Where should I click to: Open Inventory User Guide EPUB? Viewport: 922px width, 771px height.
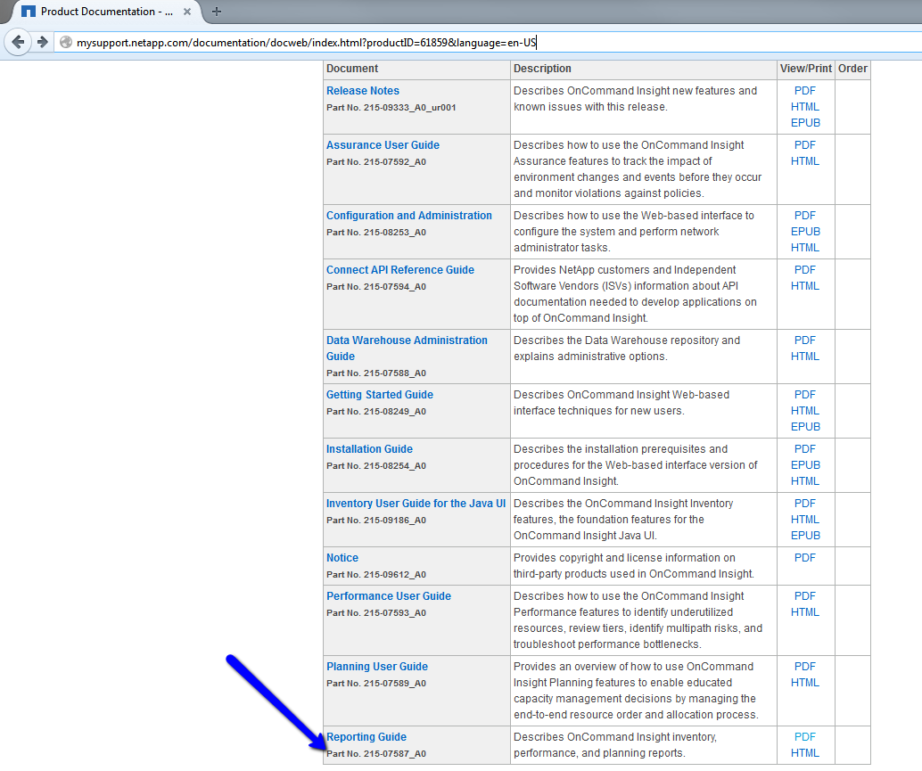point(805,536)
